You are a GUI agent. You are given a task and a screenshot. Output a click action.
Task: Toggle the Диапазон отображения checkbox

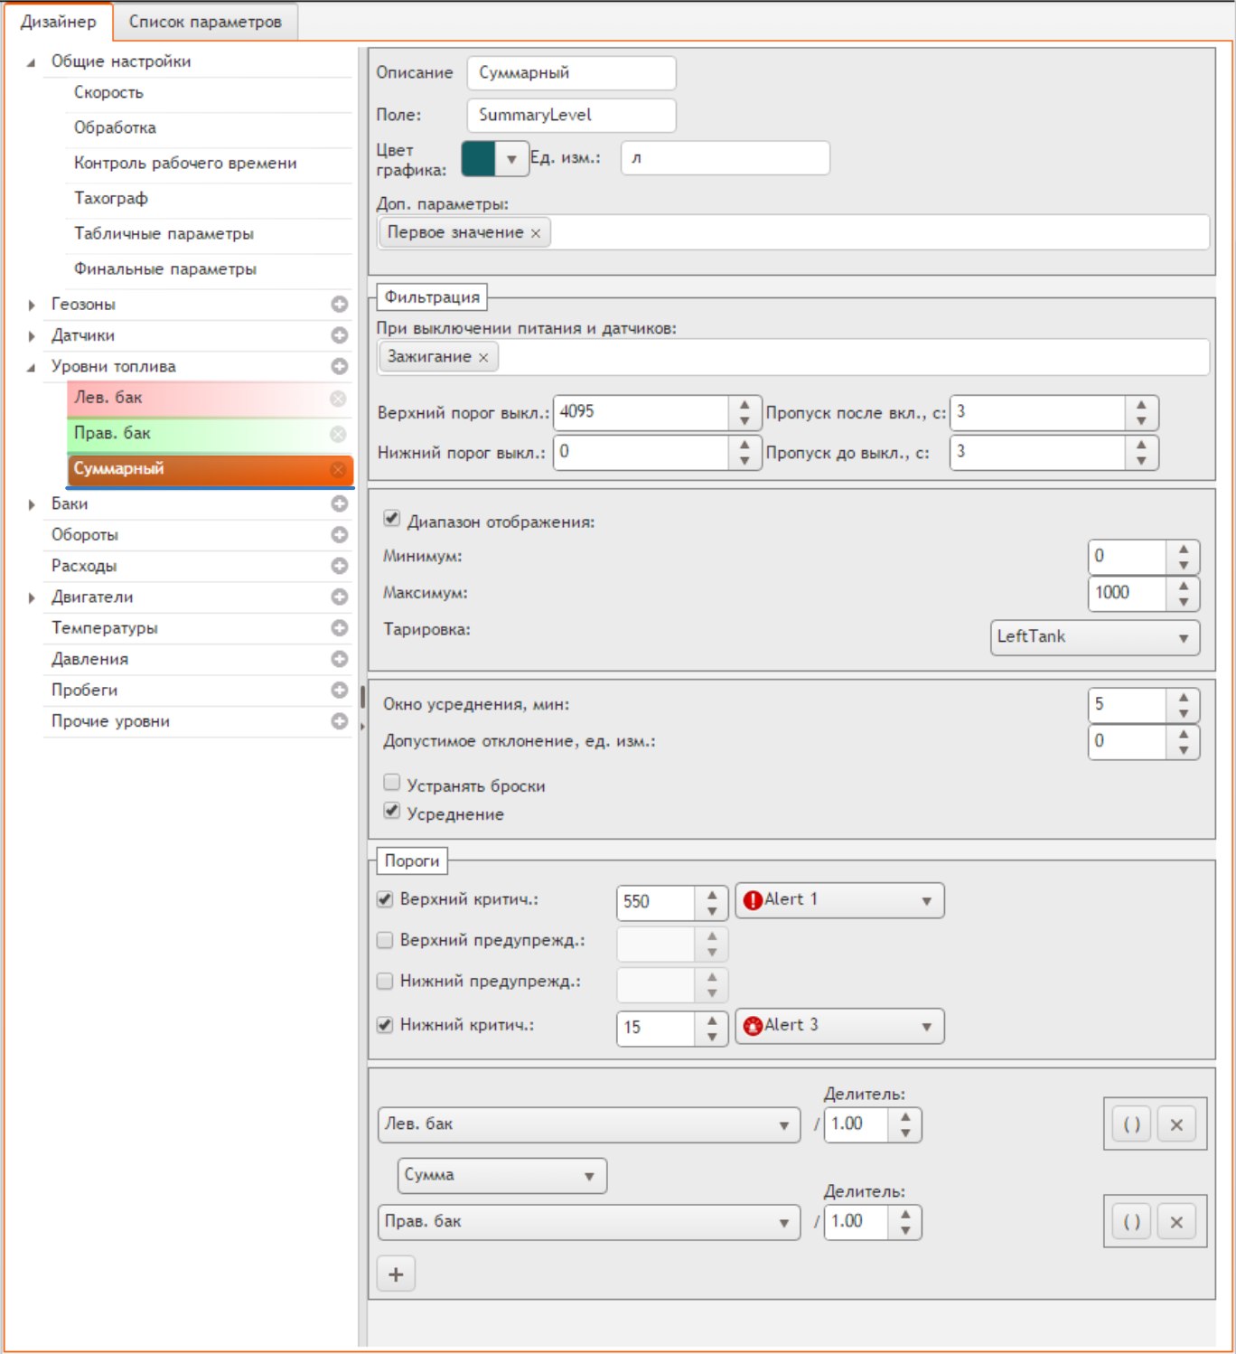coord(391,519)
